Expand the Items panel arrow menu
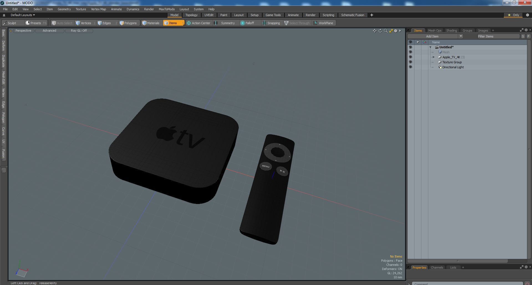The width and height of the screenshot is (532, 285). tap(530, 30)
